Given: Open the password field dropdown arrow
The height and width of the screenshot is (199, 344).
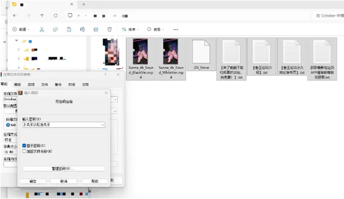Looking at the screenshot, I should [x=102, y=125].
